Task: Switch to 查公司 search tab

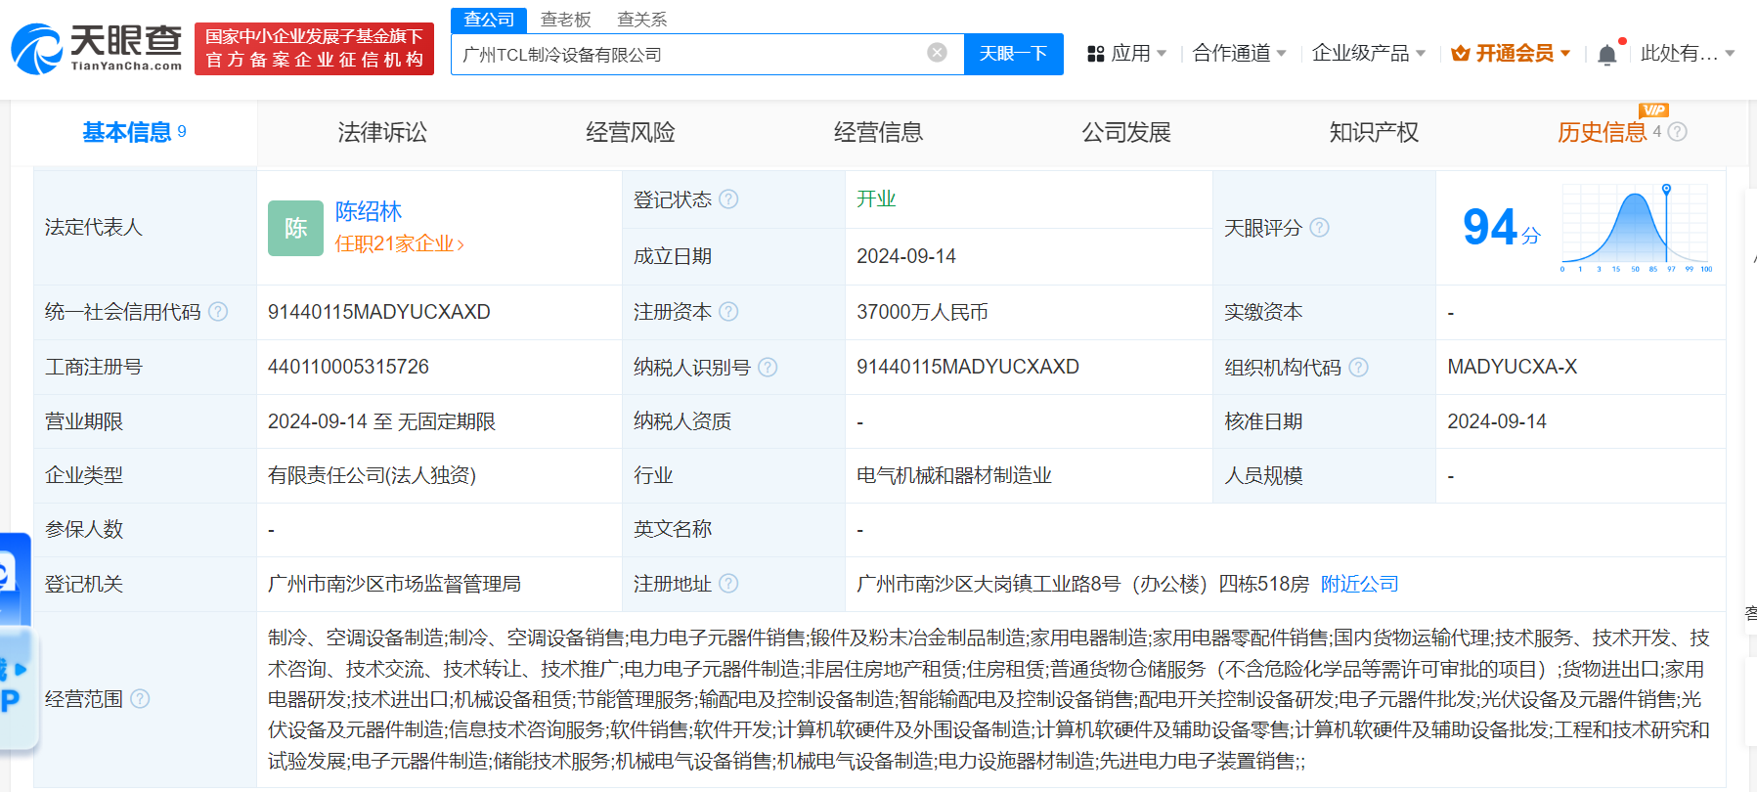Action: [489, 20]
